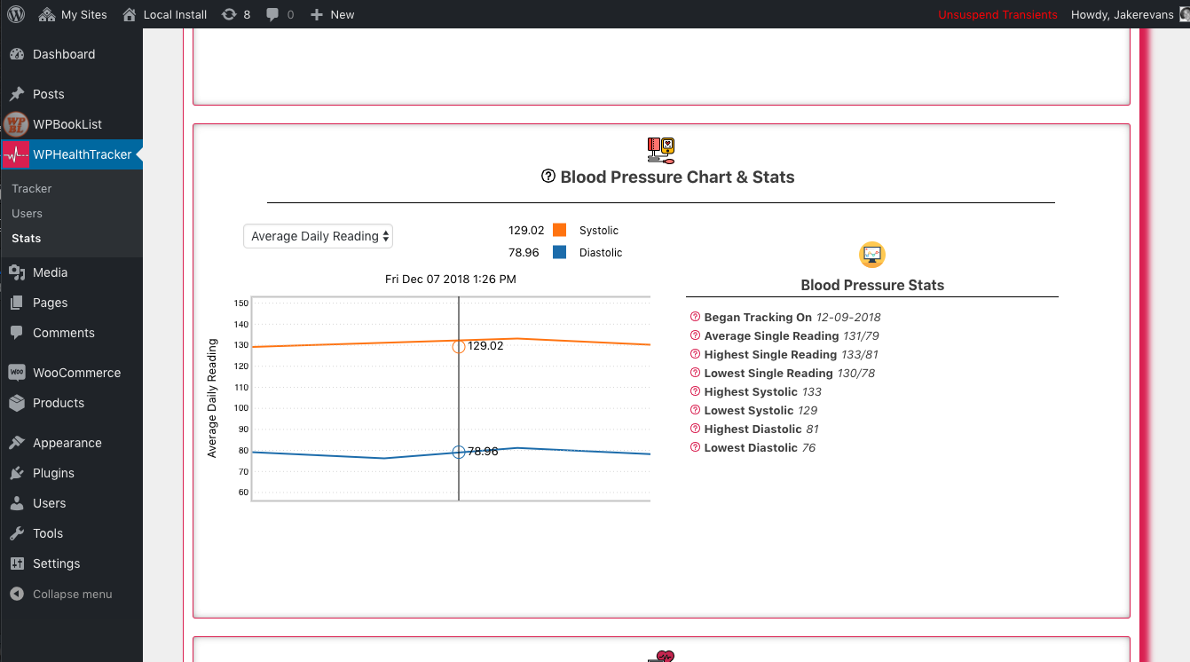
Task: Click the comments bubble icon in admin bar
Action: click(x=273, y=14)
